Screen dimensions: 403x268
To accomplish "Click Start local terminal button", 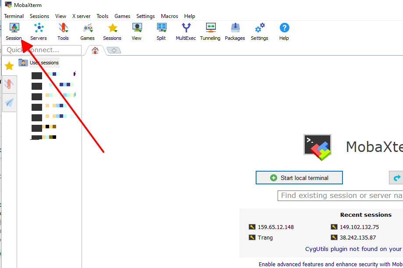I will tap(299, 178).
